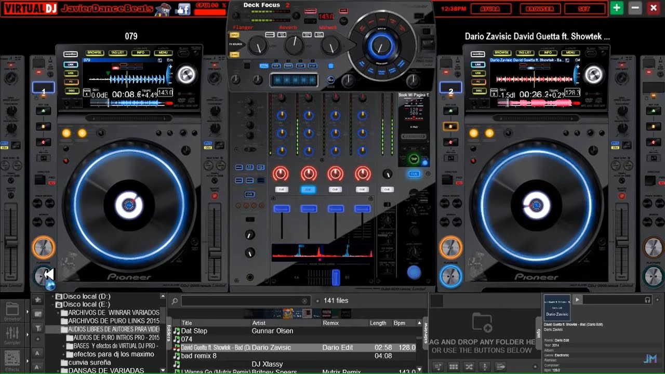665x374 pixels.
Task: Turn the Reverb effect knob
Action: point(294,46)
